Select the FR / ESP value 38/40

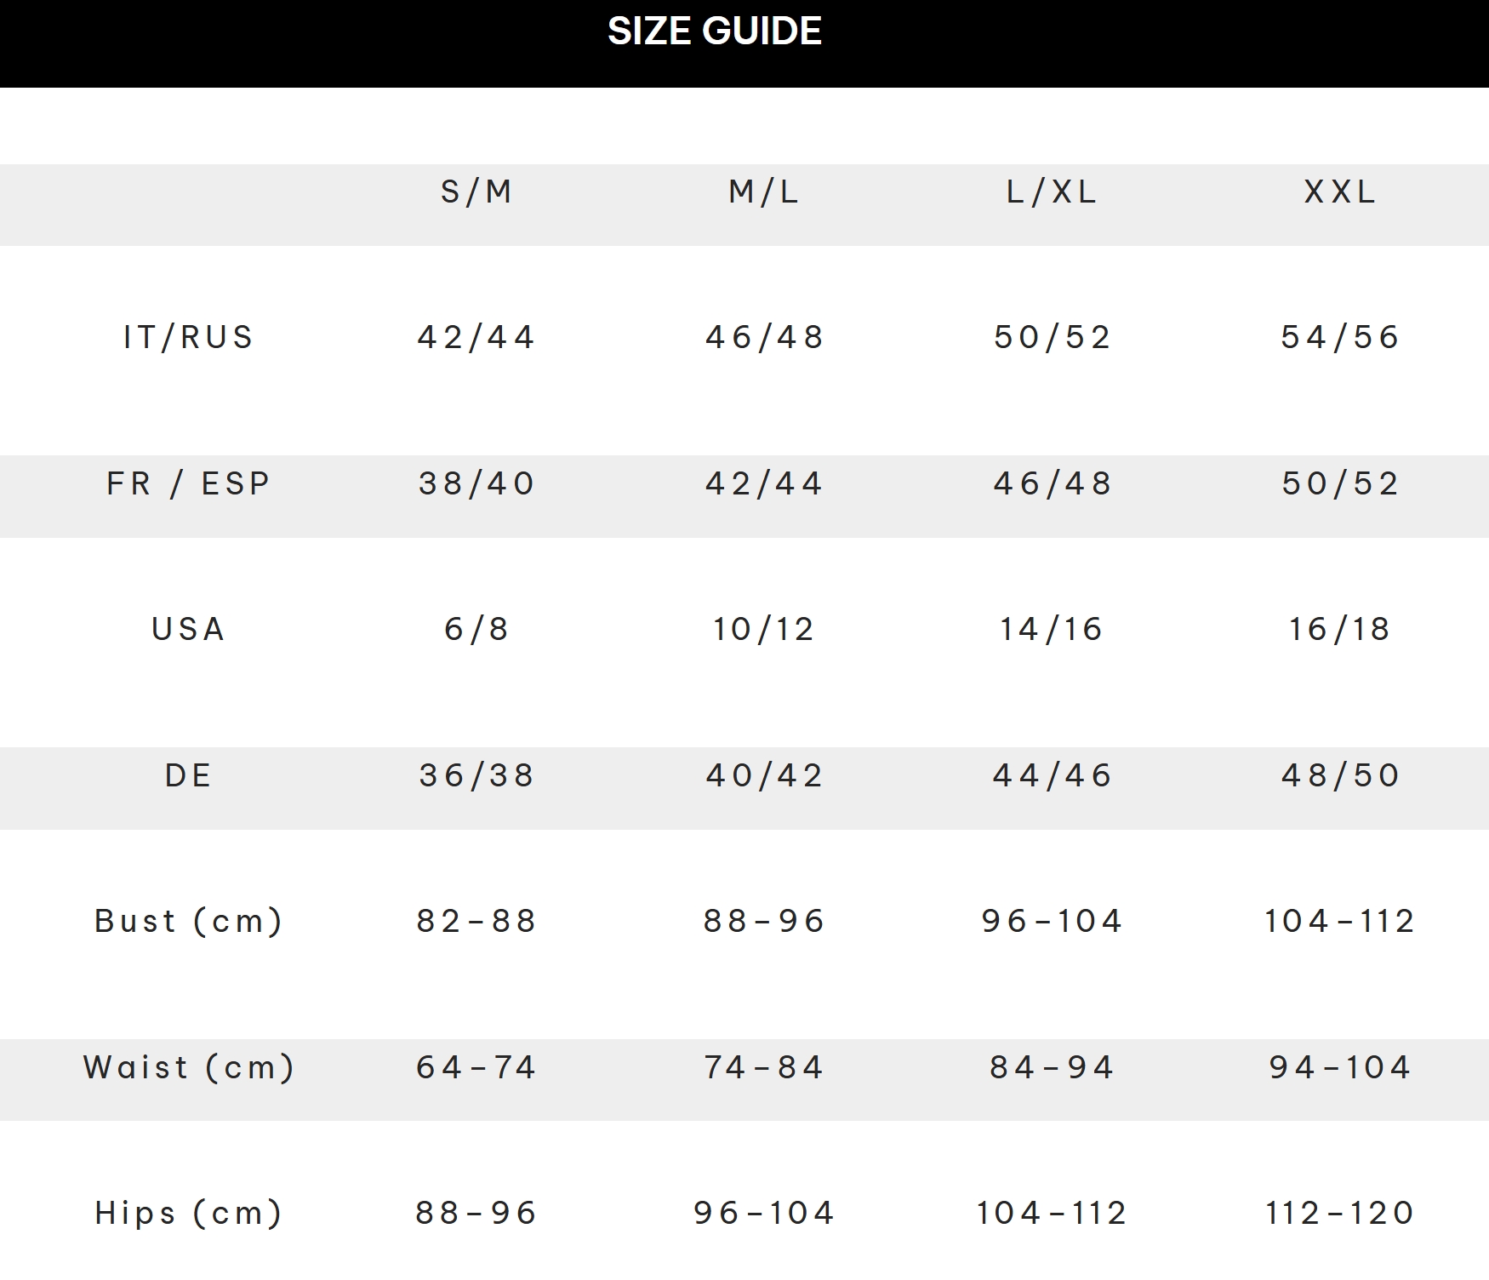pos(476,484)
